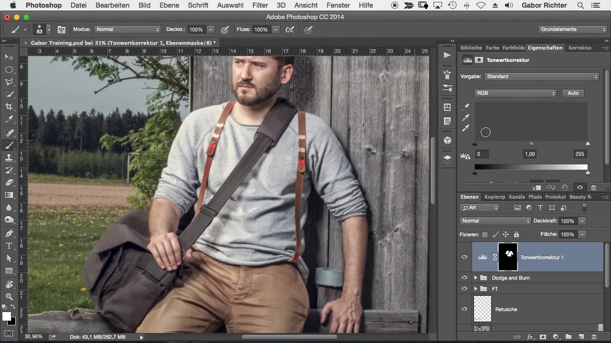
Task: Set the foreground color swatch
Action: tap(6, 316)
